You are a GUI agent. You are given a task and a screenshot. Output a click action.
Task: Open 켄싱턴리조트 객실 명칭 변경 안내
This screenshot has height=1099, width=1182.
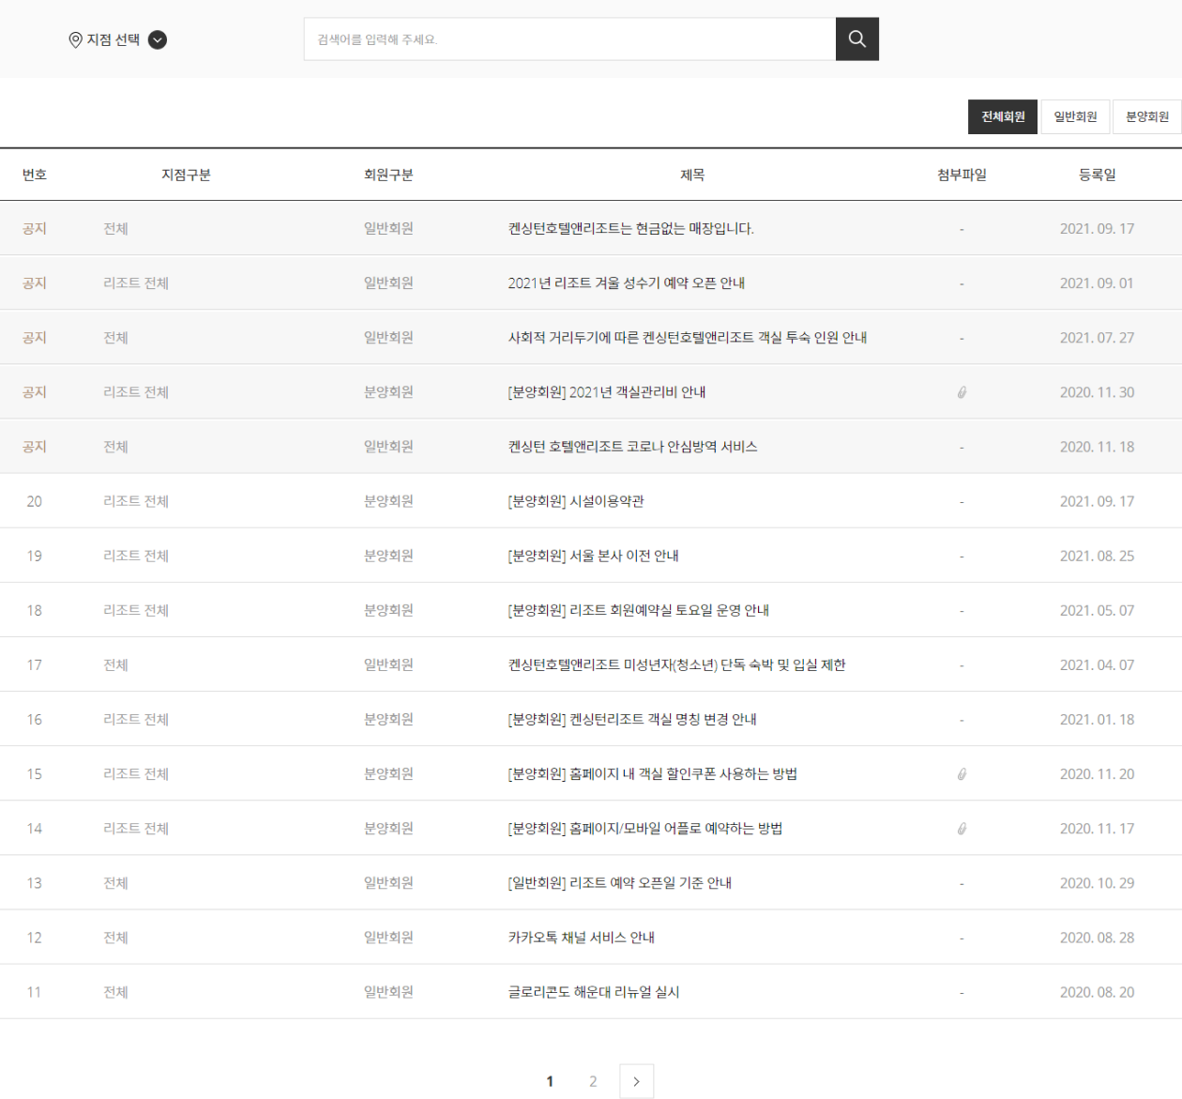(x=632, y=719)
